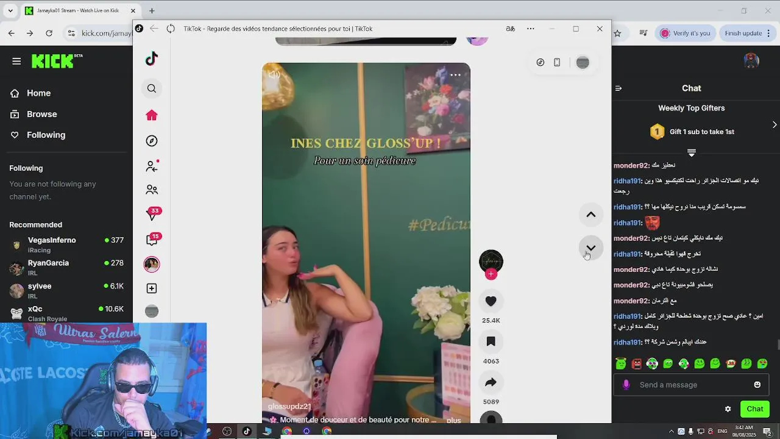This screenshot has height=439, width=780.
Task: Go to previous video with up chevron
Action: coord(590,215)
